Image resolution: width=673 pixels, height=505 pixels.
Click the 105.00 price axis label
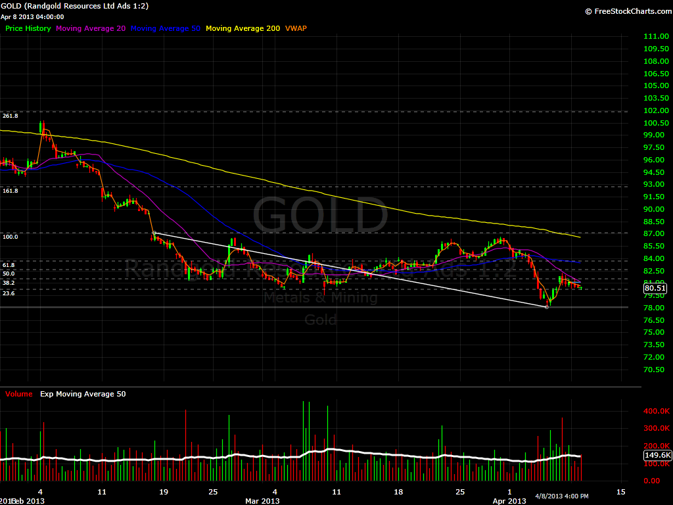tap(657, 85)
